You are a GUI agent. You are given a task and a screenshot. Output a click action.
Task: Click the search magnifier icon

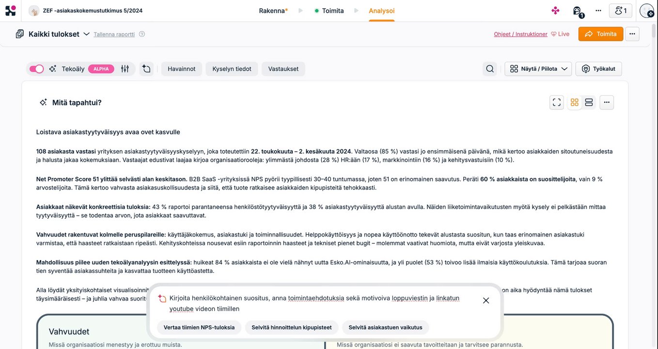click(490, 69)
